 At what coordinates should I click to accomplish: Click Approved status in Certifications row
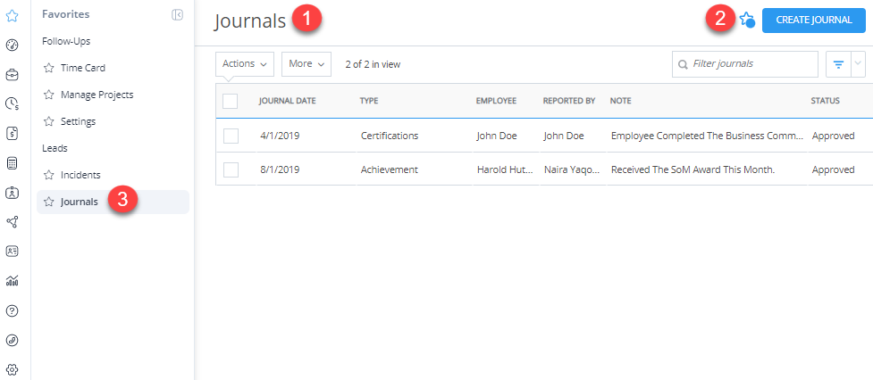tap(833, 136)
